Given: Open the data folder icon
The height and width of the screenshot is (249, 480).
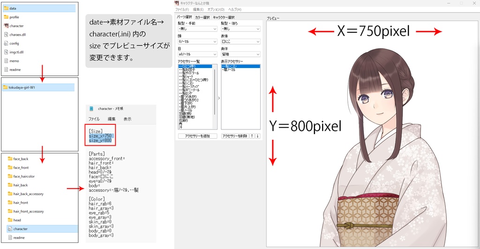Looking at the screenshot, I should point(6,8).
